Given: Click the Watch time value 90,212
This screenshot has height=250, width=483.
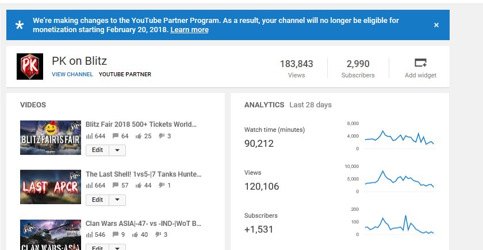Looking at the screenshot, I should click(259, 143).
